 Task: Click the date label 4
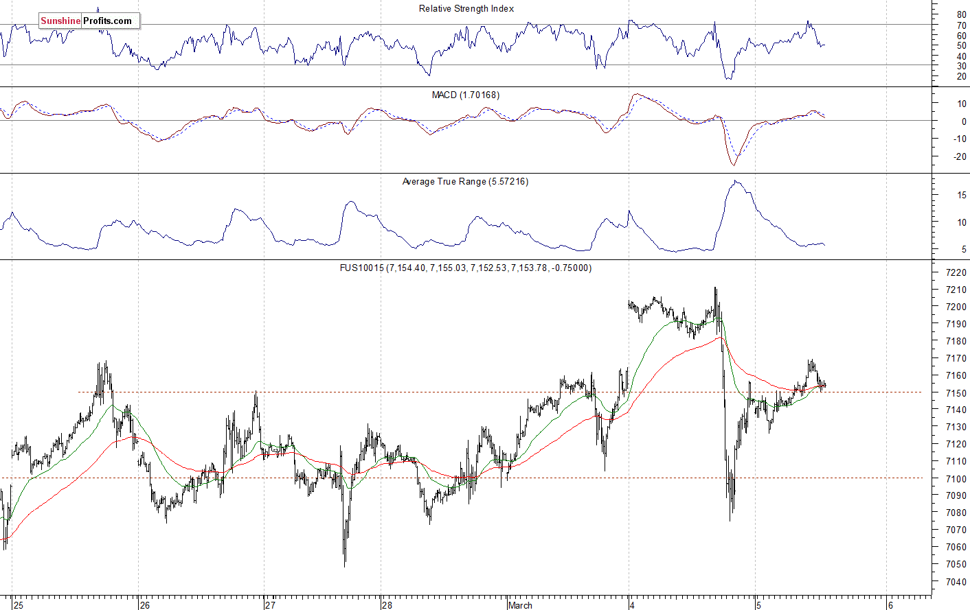pos(631,605)
